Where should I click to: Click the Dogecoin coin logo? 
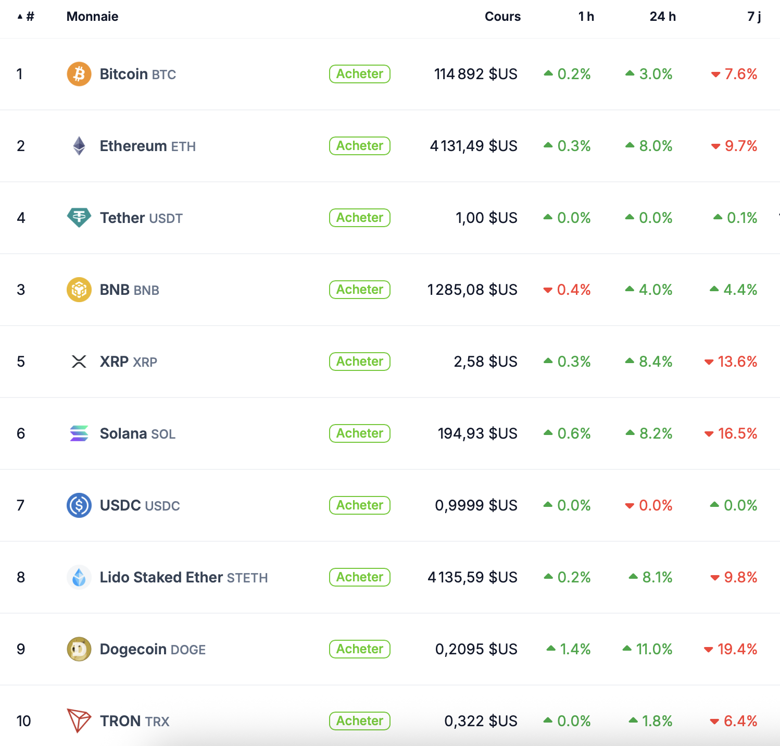79,649
